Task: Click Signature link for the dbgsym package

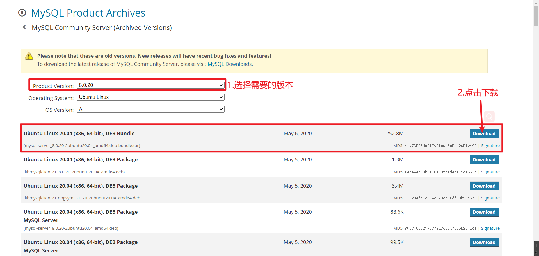Action: [490, 198]
